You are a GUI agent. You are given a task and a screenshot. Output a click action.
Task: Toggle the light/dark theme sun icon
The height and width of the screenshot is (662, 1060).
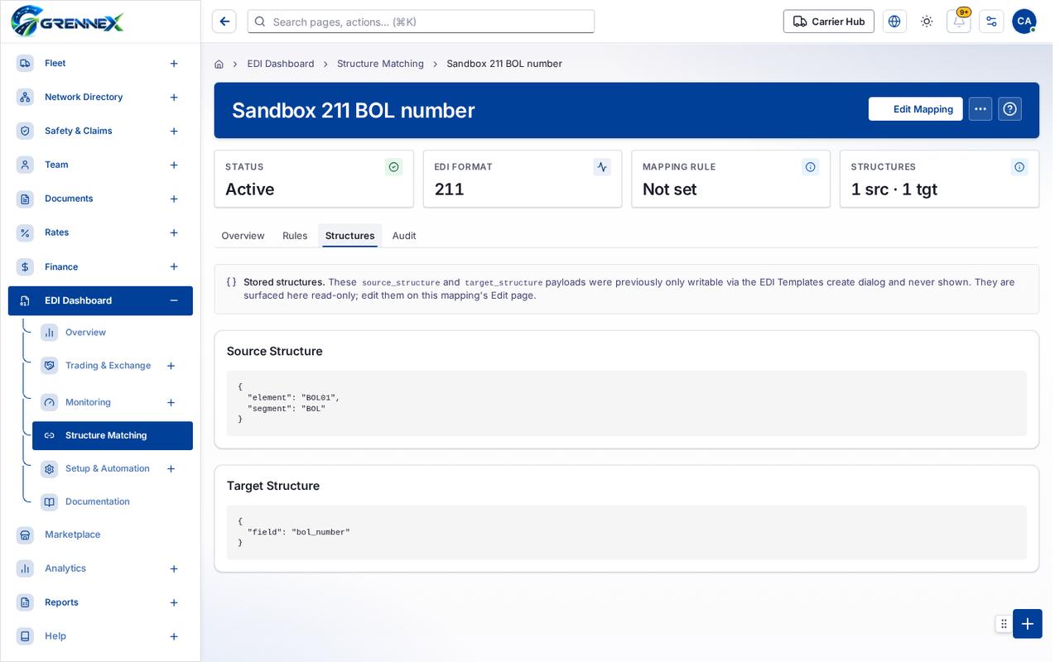[x=927, y=22]
